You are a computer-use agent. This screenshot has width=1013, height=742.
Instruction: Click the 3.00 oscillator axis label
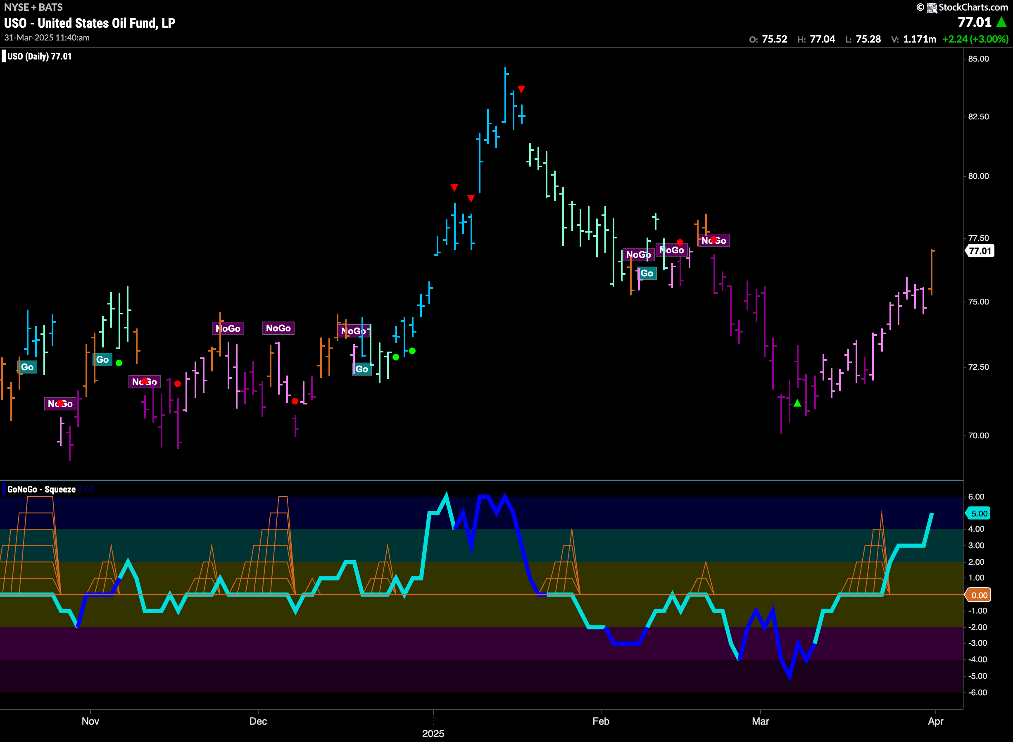pos(976,545)
